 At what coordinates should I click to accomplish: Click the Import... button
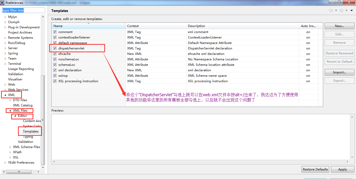339,72
